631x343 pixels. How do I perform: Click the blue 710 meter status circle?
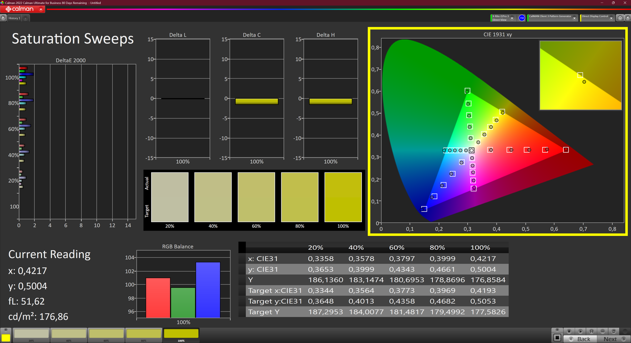pos(522,18)
